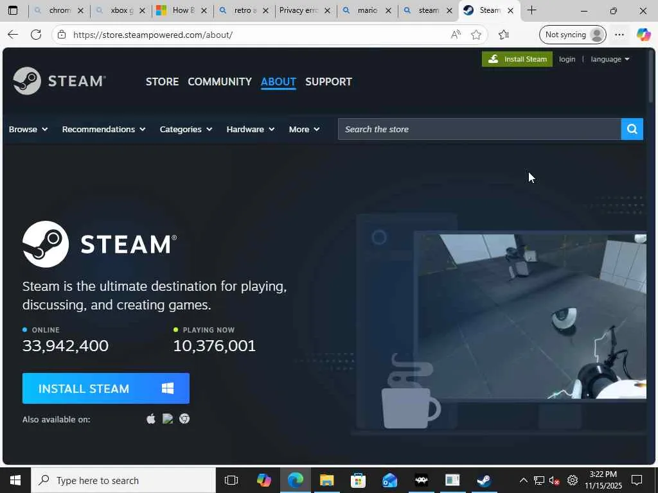Screen dimensions: 658x493
Task: Click the online count 33,942,400
Action: coord(66,346)
